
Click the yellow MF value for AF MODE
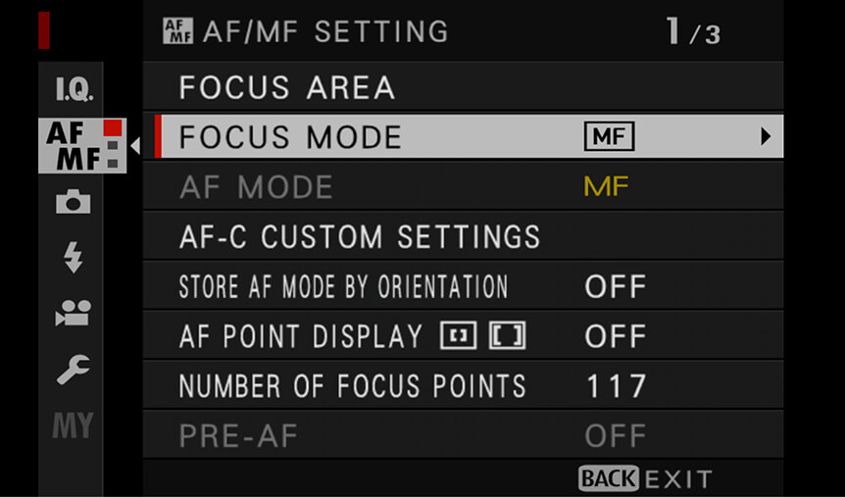(x=606, y=187)
